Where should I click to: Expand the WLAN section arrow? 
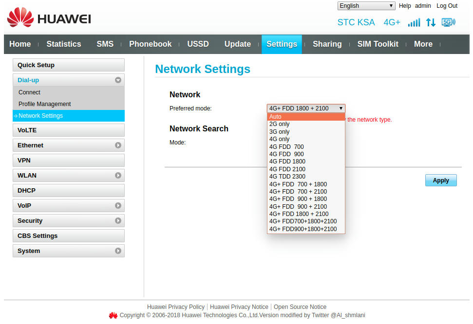118,176
